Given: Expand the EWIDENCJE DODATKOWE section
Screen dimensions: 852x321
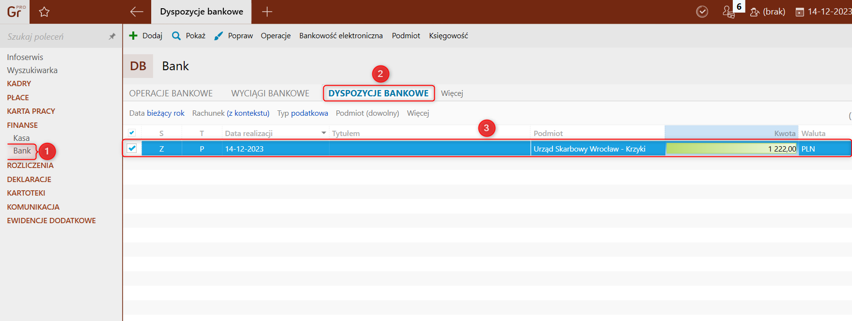Looking at the screenshot, I should pyautogui.click(x=51, y=221).
